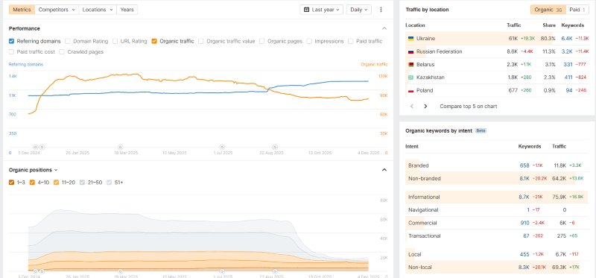Click the Location column header
Viewport: 596px width, 278px height.
tap(415, 25)
